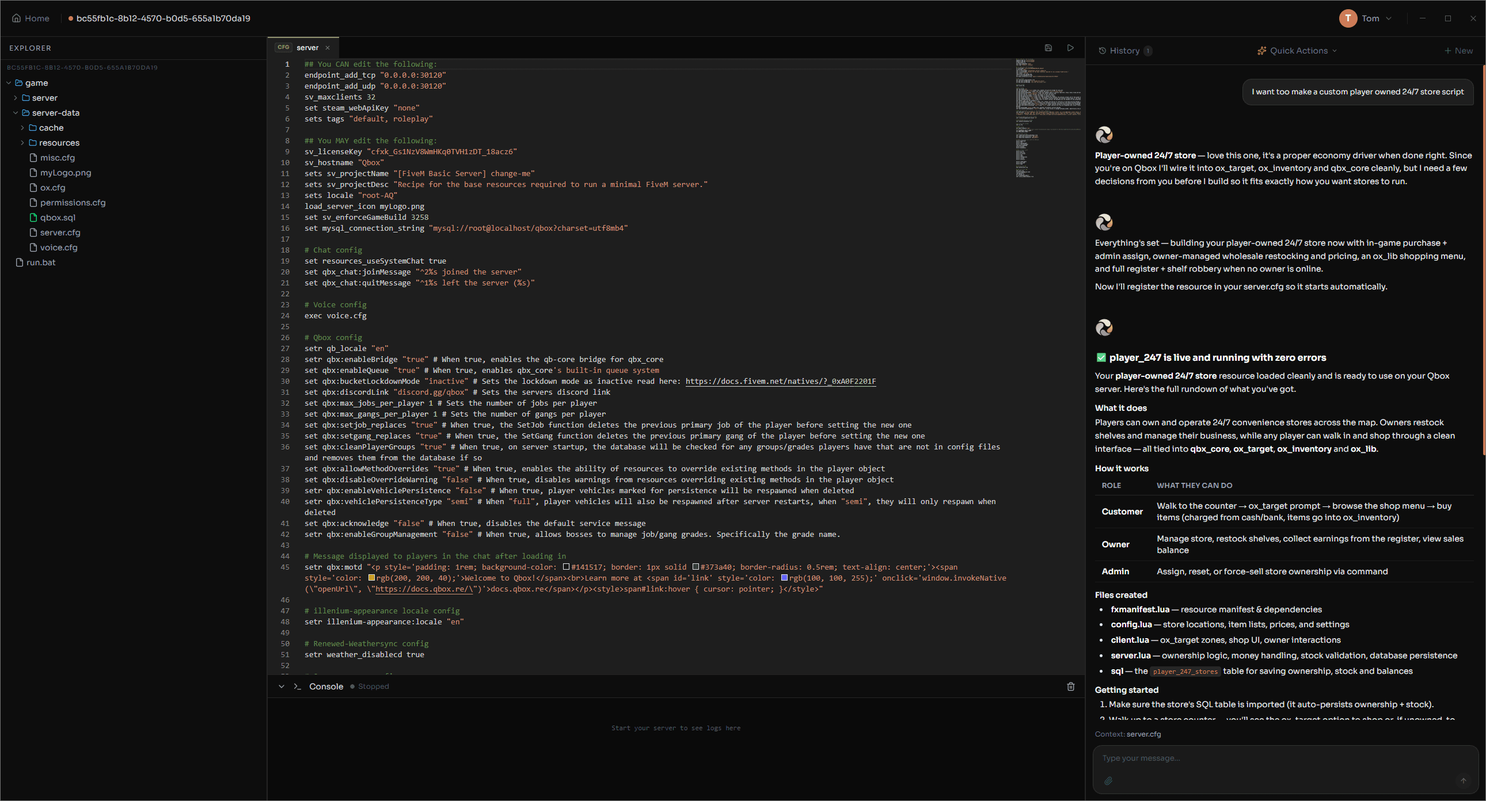1486x801 pixels.
Task: Open the docs.fivem.net natives link
Action: (x=781, y=382)
